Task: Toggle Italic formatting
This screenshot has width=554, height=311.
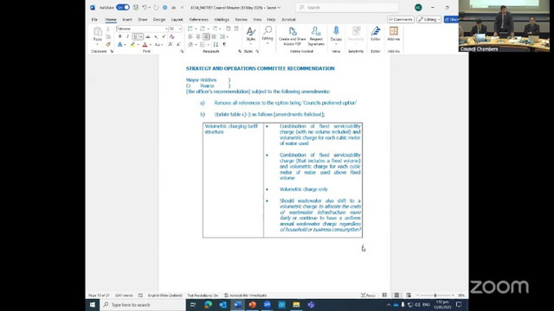Action: (x=127, y=36)
